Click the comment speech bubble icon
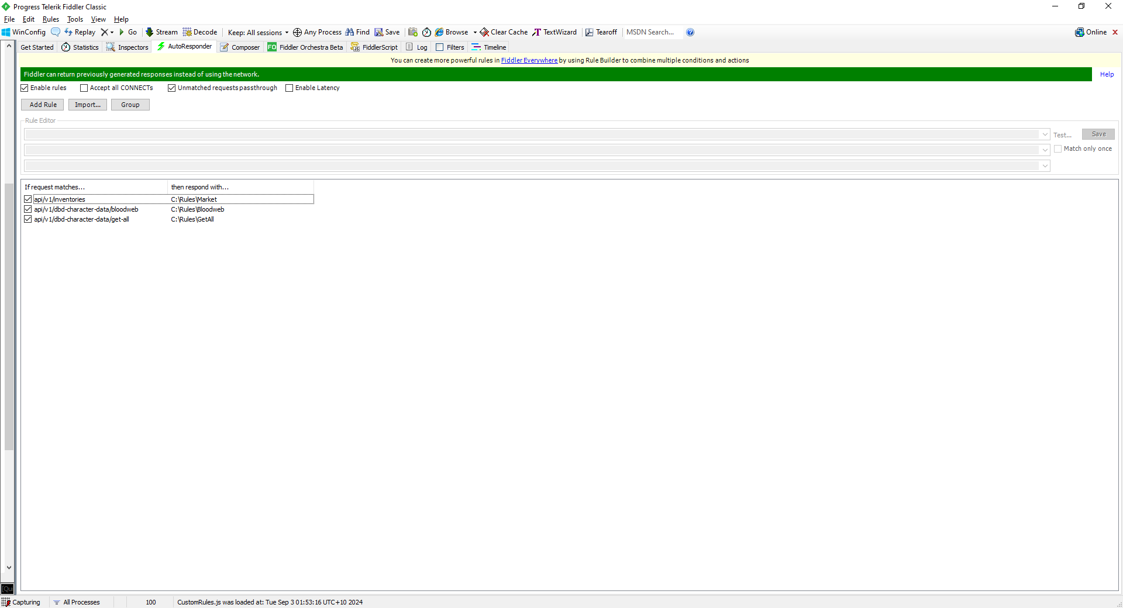The image size is (1123, 608). [x=56, y=32]
